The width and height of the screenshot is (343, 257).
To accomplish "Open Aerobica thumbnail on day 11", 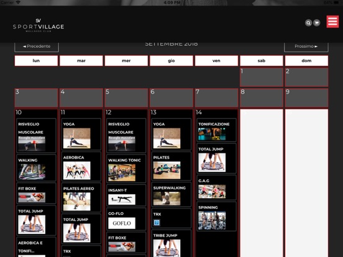I will pyautogui.click(x=77, y=171).
